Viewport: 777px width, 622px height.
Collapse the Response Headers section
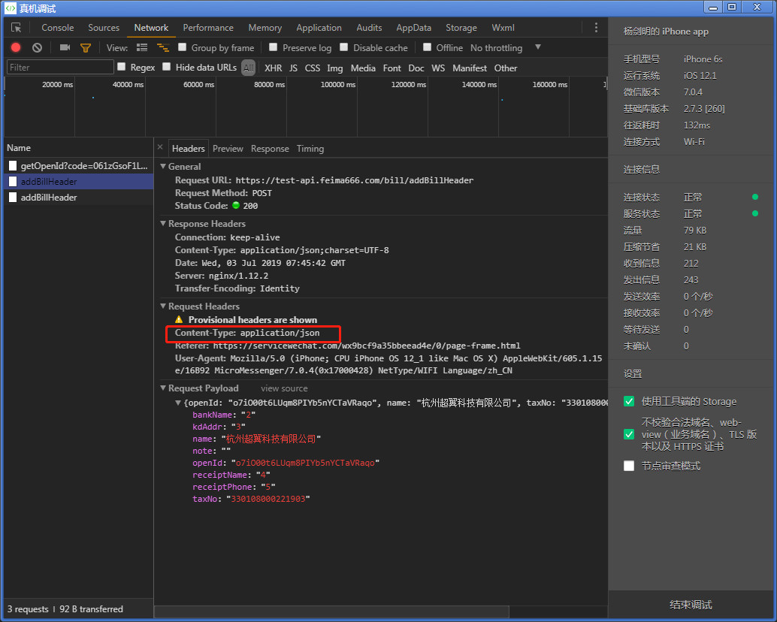[x=163, y=224]
